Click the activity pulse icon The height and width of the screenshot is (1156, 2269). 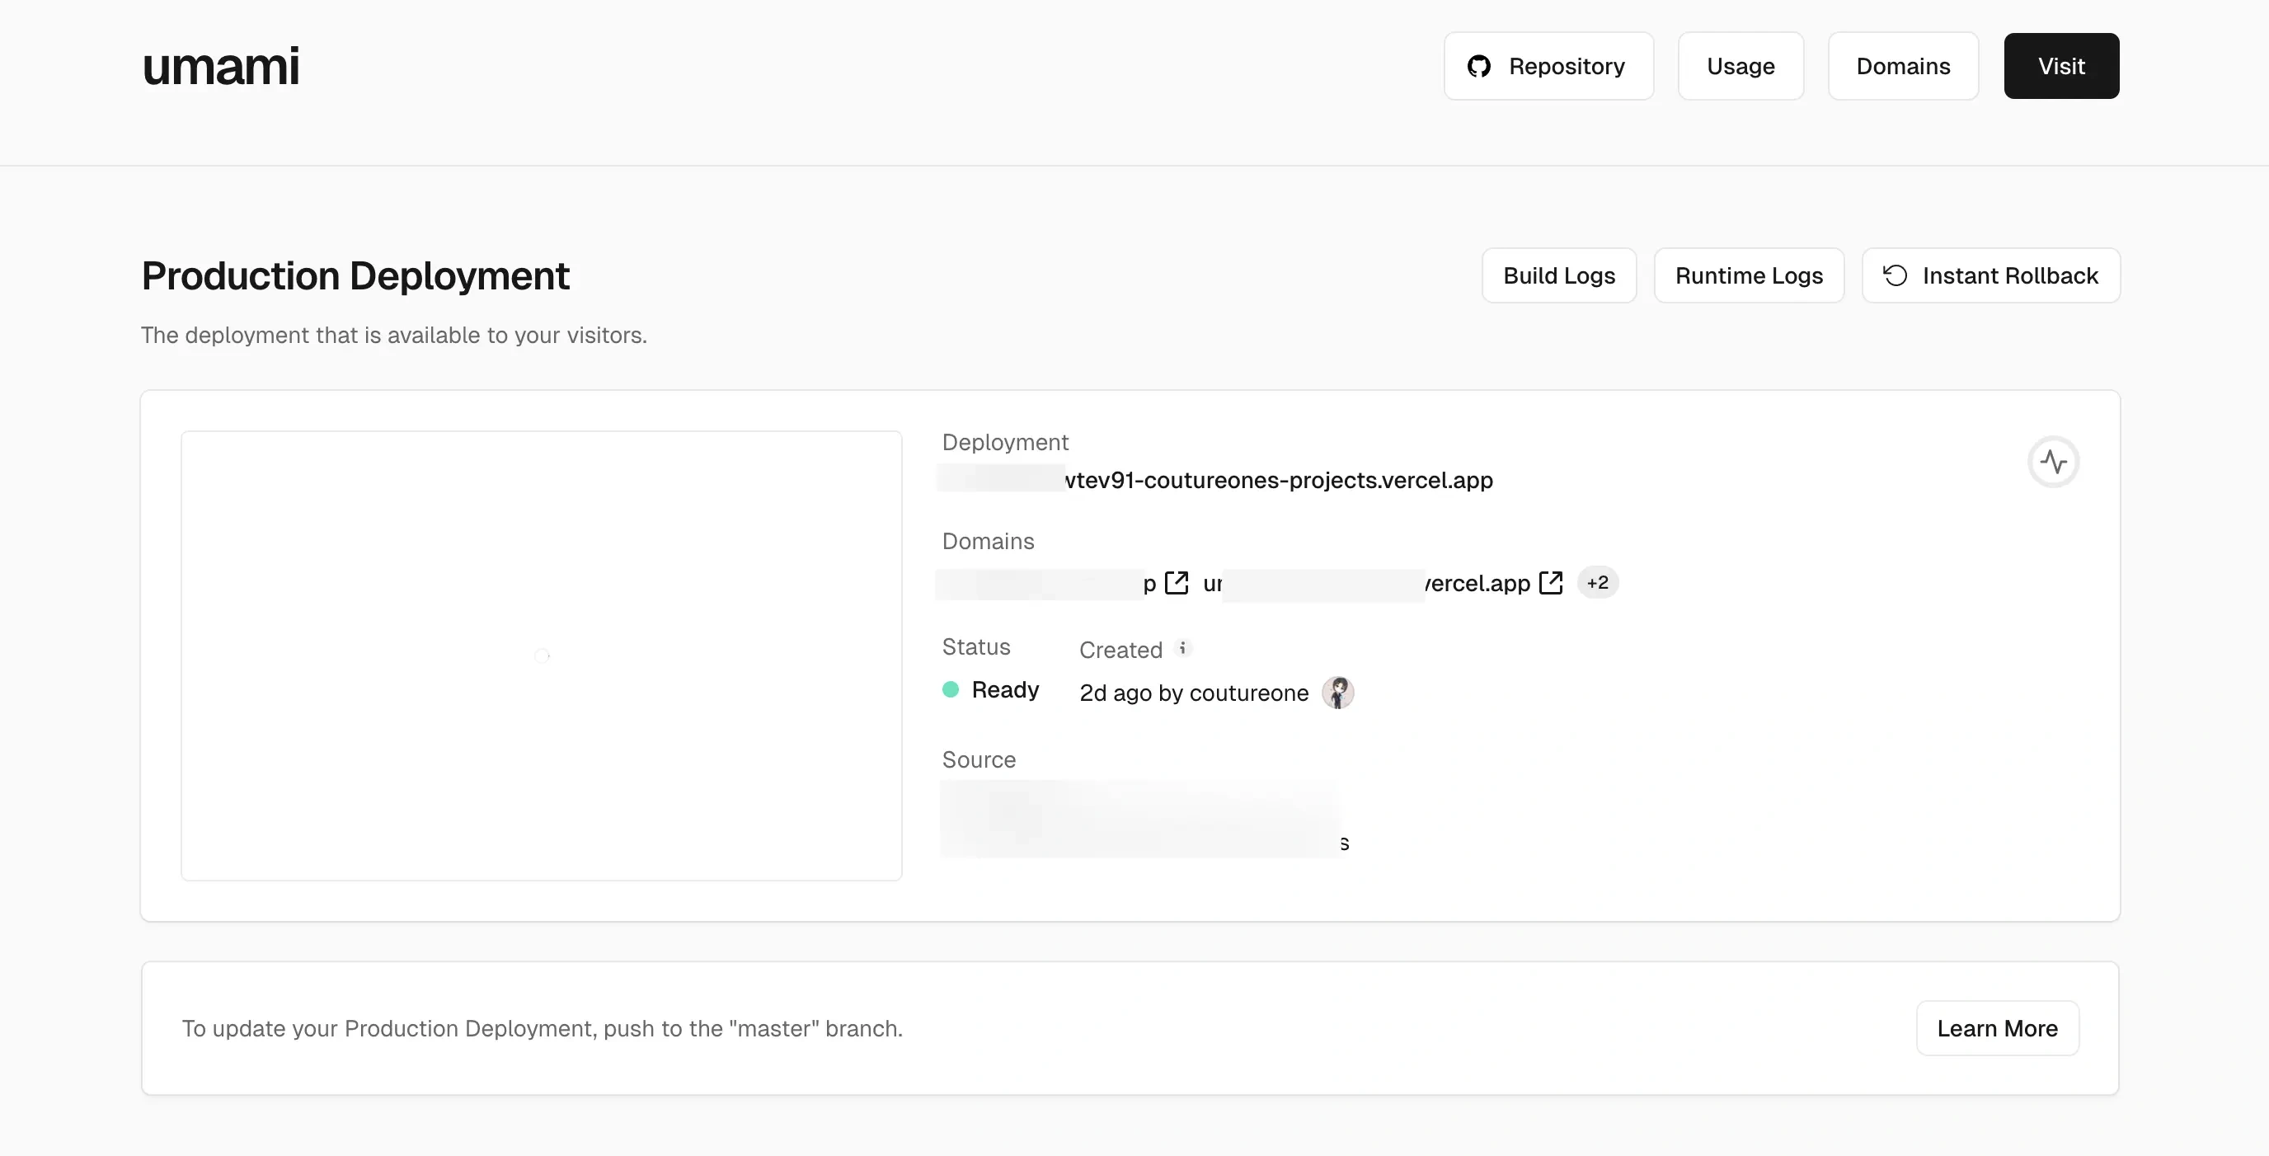point(2053,462)
